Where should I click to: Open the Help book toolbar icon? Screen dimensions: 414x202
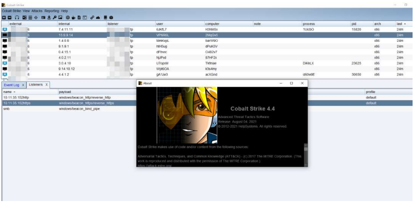pos(105,18)
